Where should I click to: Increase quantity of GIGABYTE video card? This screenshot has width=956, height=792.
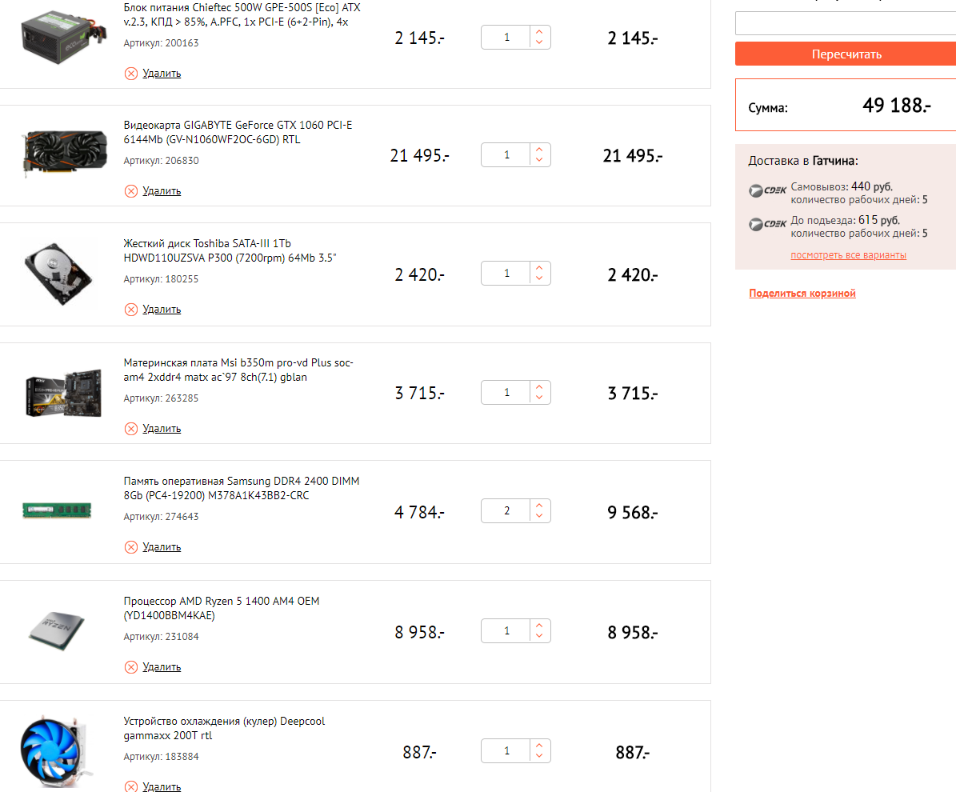(x=539, y=149)
